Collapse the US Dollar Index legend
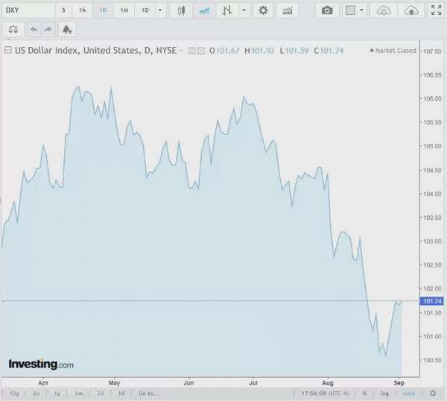The width and height of the screenshot is (447, 401). click(x=8, y=50)
